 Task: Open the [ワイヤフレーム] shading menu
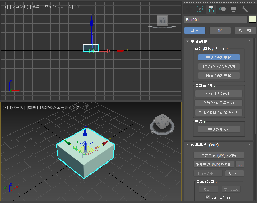[58, 7]
